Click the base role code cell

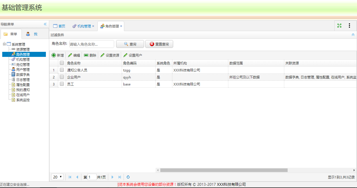[x=138, y=84]
